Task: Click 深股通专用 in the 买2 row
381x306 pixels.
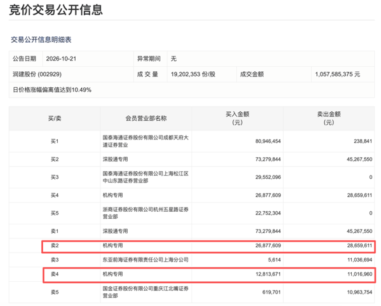Action: [x=115, y=159]
